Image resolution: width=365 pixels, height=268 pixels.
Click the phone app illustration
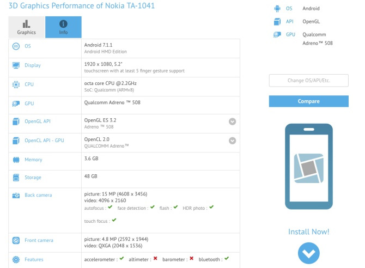pos(309,166)
